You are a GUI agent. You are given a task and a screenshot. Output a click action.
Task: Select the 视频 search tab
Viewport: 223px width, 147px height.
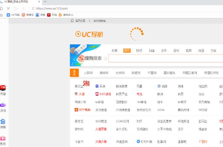[x=188, y=51]
